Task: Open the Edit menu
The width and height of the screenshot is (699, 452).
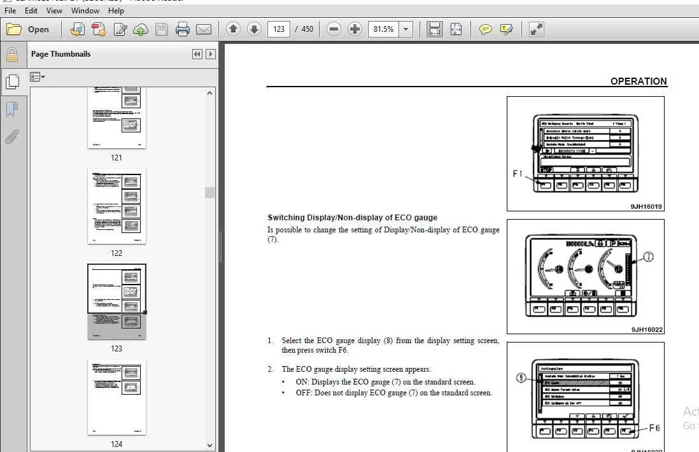Action: point(31,10)
